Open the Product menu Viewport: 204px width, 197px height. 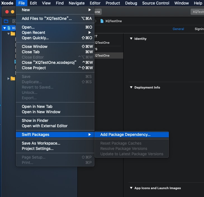[113, 3]
